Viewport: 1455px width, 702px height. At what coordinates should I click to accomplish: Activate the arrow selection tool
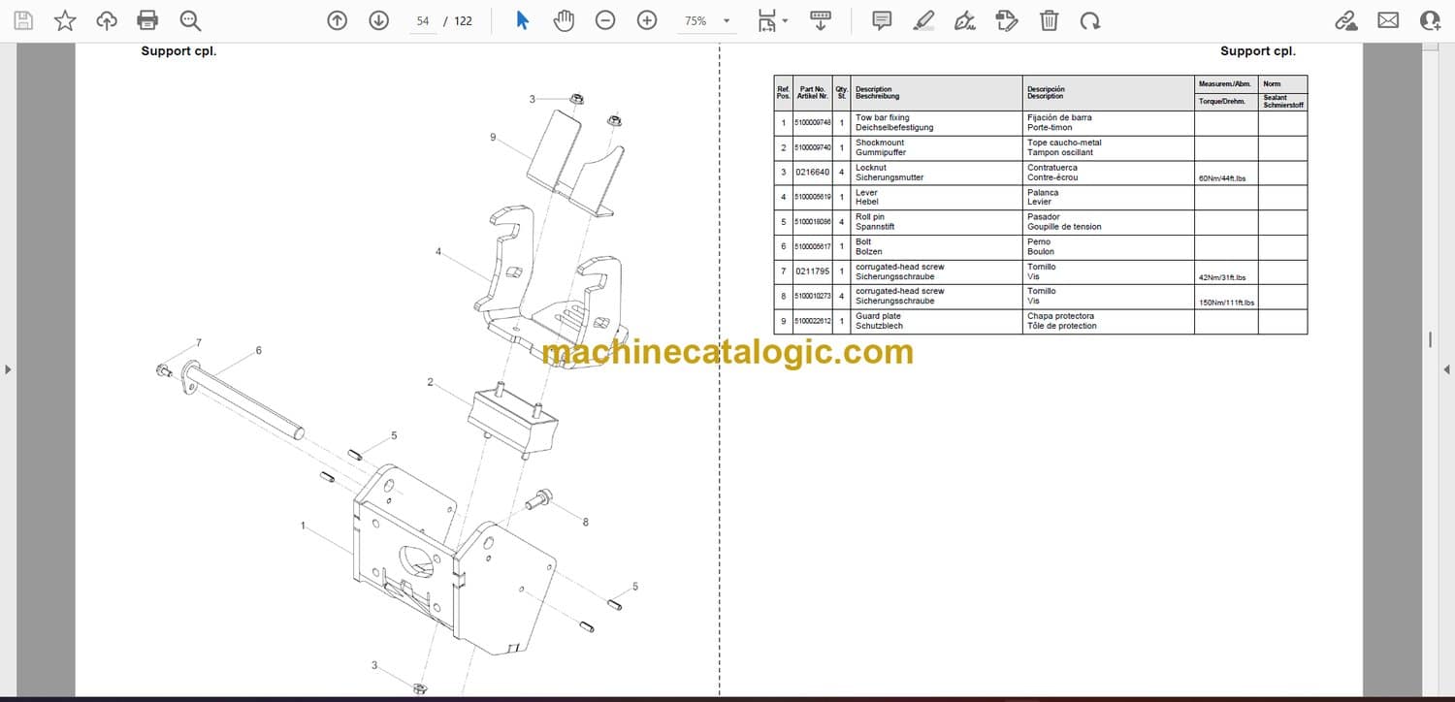(x=522, y=20)
